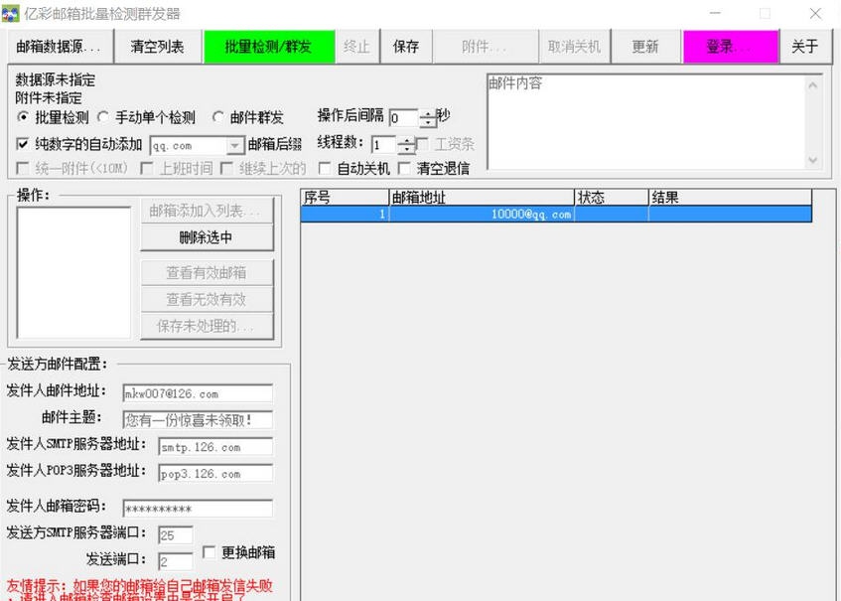
Task: Check the 更换邮箱 checkbox
Action: [x=209, y=550]
